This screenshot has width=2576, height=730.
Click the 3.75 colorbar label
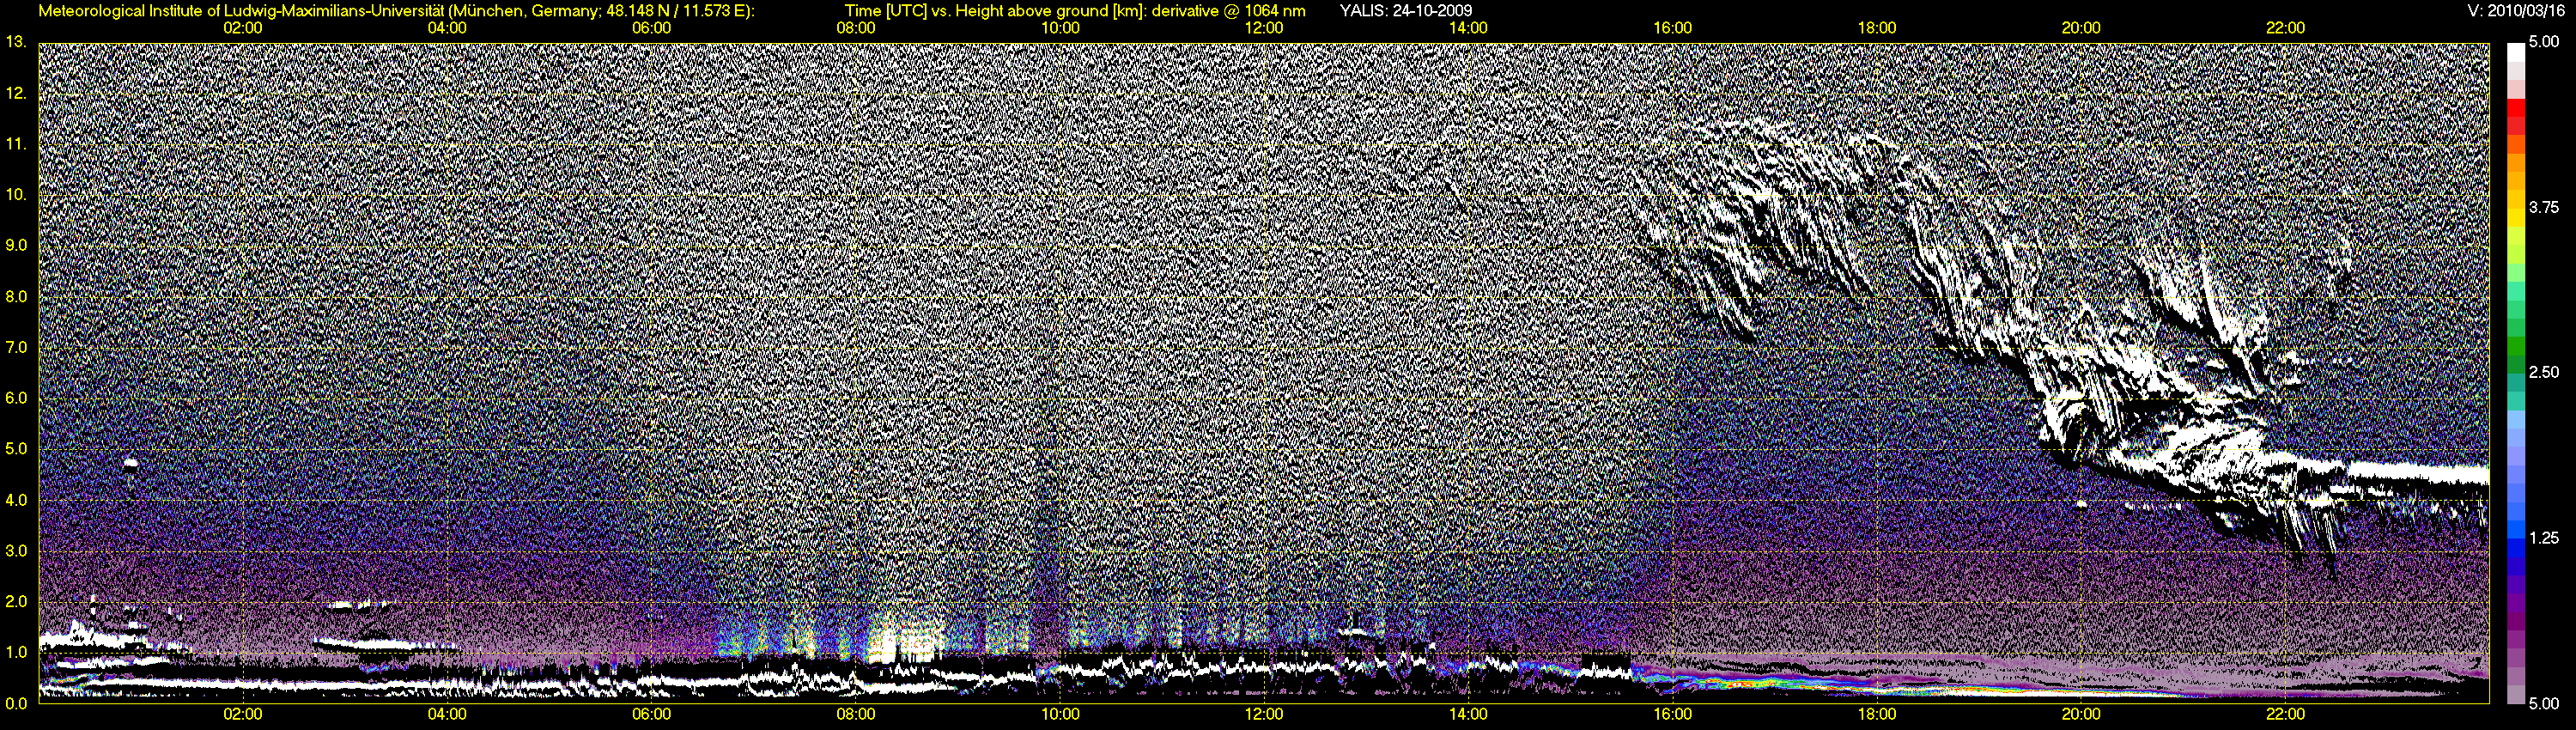(x=2543, y=207)
